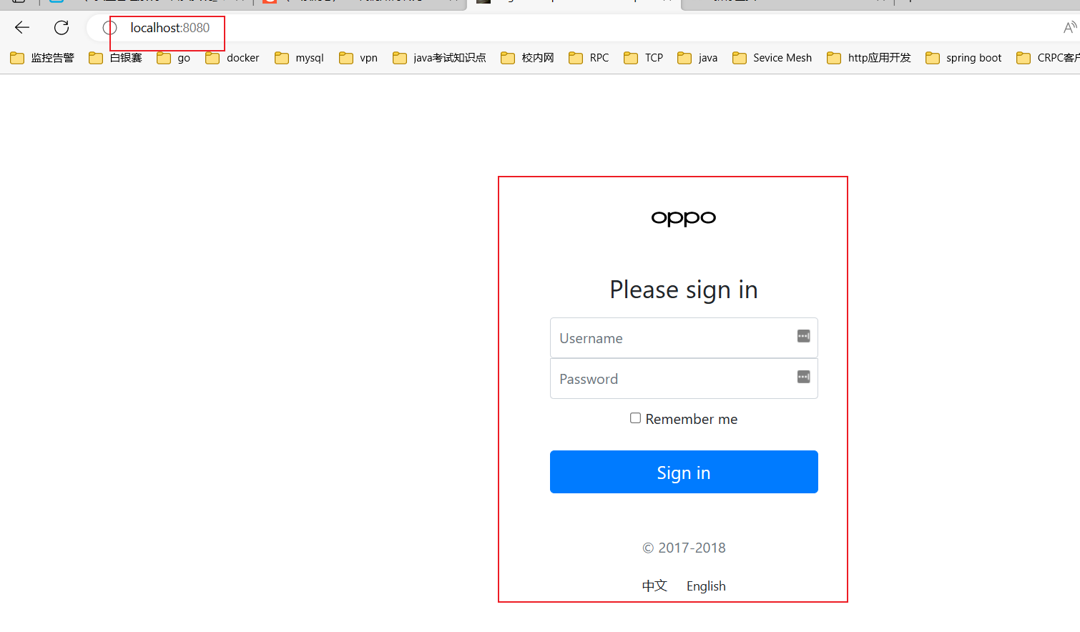
Task: Switch language to 中文
Action: point(654,586)
